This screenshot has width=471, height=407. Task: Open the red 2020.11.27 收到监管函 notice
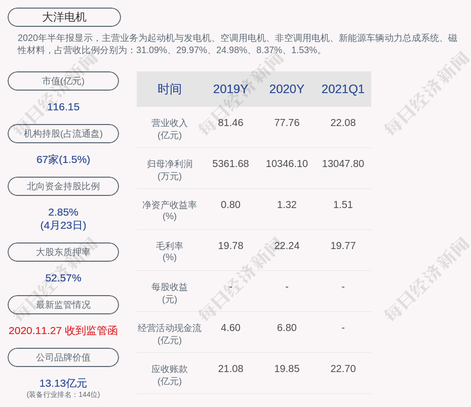[63, 331]
